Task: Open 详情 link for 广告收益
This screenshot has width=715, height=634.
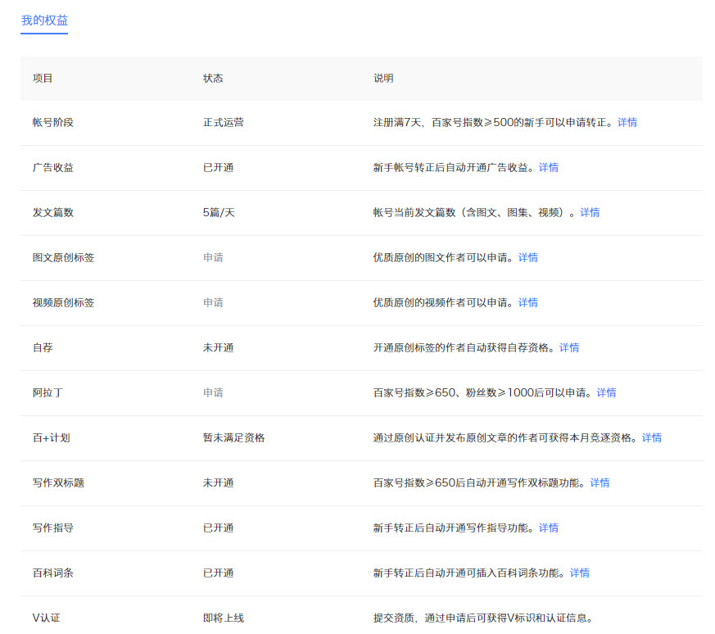Action: (x=548, y=167)
